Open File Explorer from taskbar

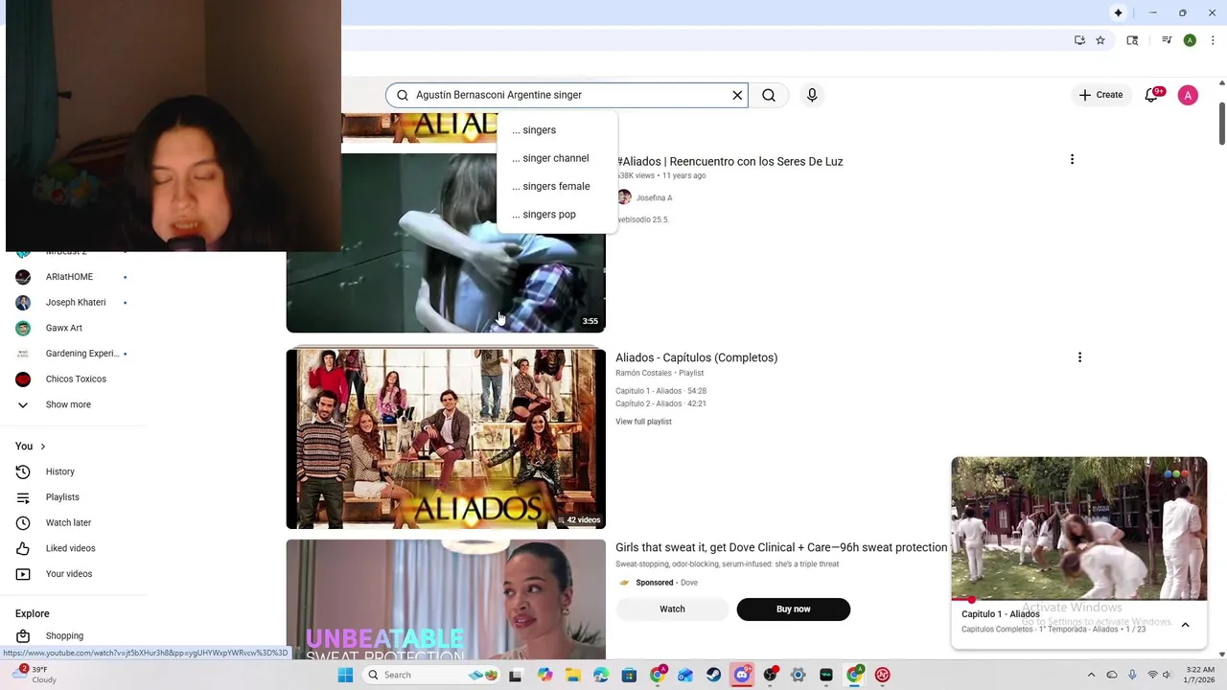pyautogui.click(x=573, y=675)
